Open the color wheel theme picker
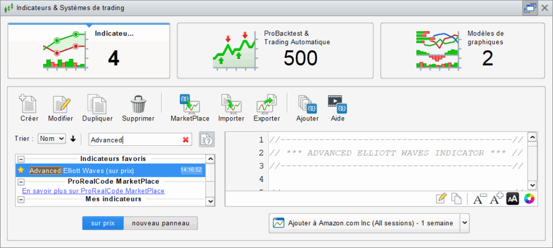 pyautogui.click(x=529, y=199)
